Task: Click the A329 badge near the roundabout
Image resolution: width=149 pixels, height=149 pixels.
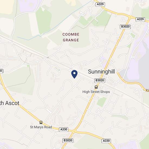Action: pos(140,19)
